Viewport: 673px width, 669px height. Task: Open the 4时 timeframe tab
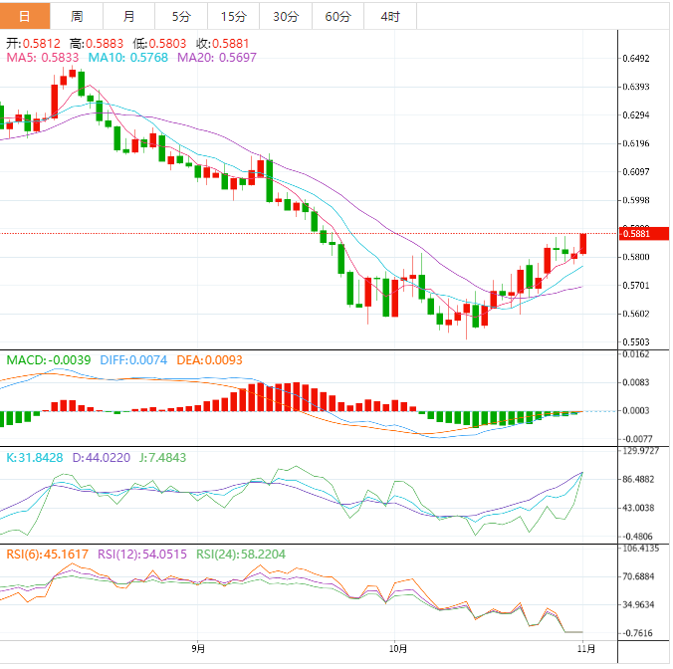point(390,16)
